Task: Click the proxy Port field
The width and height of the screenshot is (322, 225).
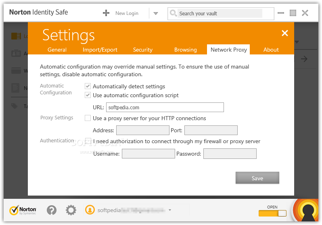Action: pyautogui.click(x=211, y=130)
